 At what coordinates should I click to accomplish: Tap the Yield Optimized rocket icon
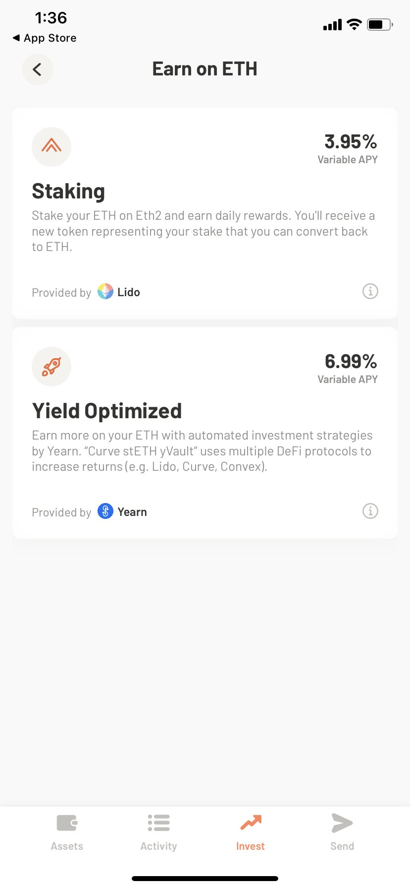click(51, 367)
